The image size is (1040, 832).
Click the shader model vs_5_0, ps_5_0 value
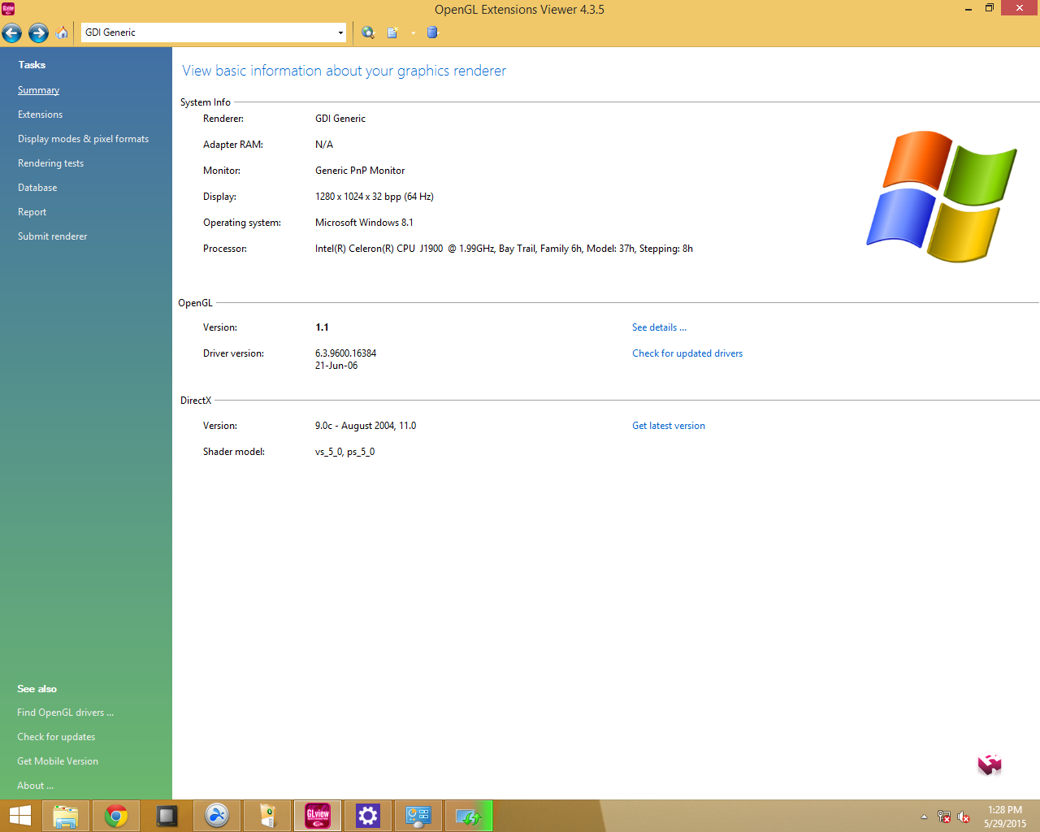click(x=344, y=452)
